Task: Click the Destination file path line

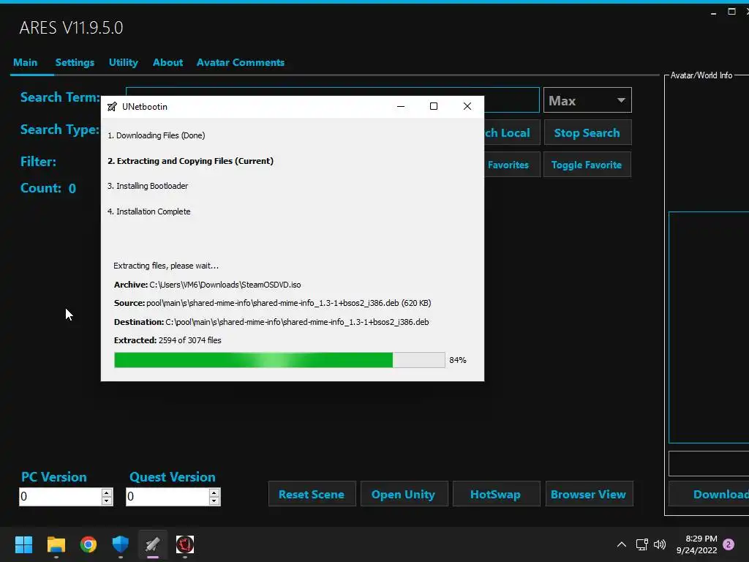Action: point(271,322)
